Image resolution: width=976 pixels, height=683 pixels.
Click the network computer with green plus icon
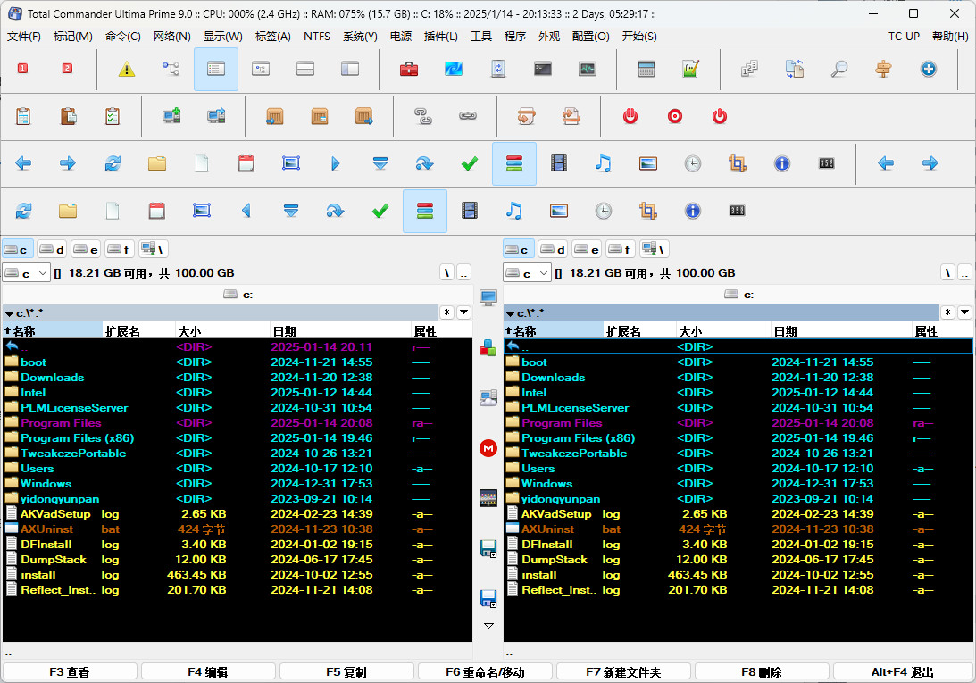(171, 116)
